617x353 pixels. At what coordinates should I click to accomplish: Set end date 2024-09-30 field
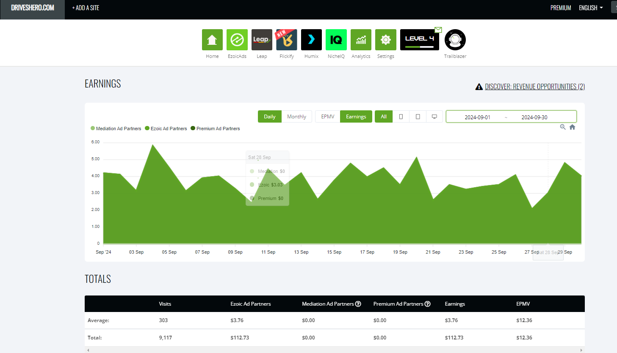pyautogui.click(x=534, y=117)
